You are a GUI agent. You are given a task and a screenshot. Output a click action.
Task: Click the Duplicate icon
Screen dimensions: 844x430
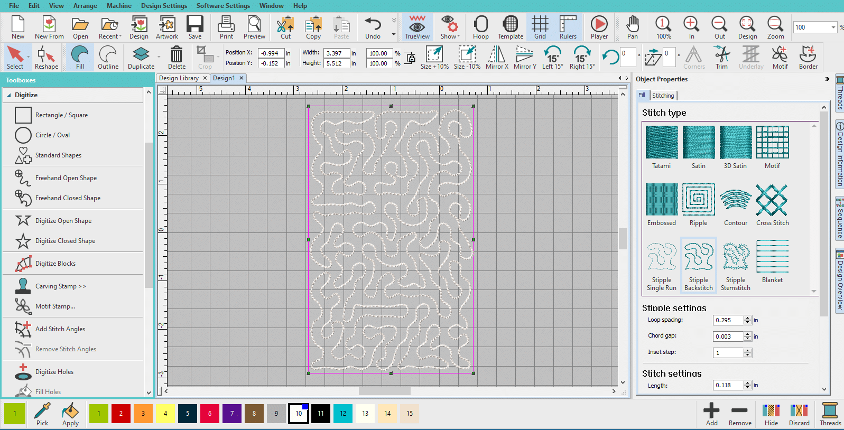(x=141, y=57)
